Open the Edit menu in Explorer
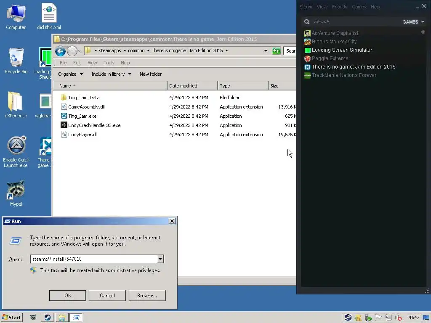Viewport: 431px width, 323px height. 77,63
